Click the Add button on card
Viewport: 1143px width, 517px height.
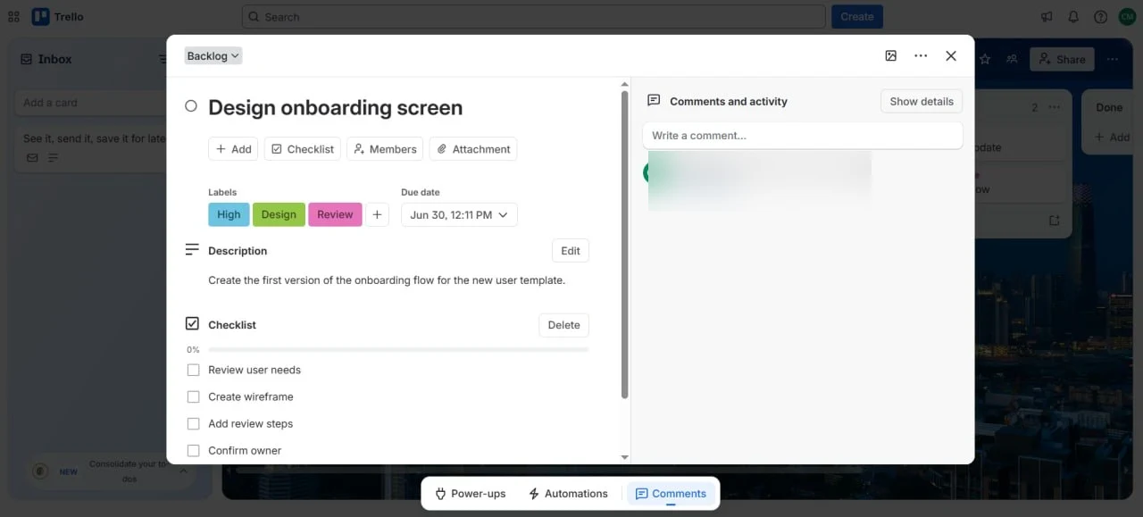tap(233, 149)
